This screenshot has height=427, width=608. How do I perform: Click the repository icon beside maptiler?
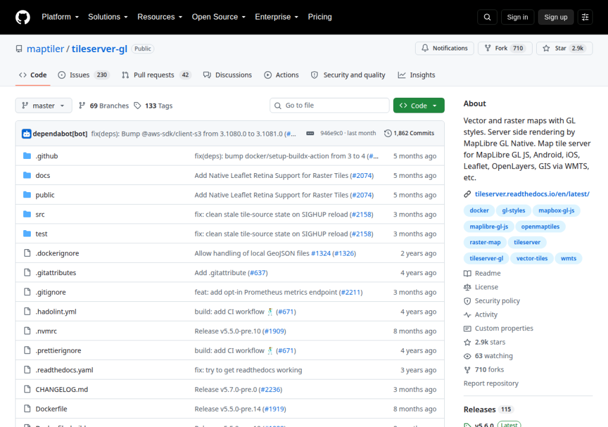point(19,49)
